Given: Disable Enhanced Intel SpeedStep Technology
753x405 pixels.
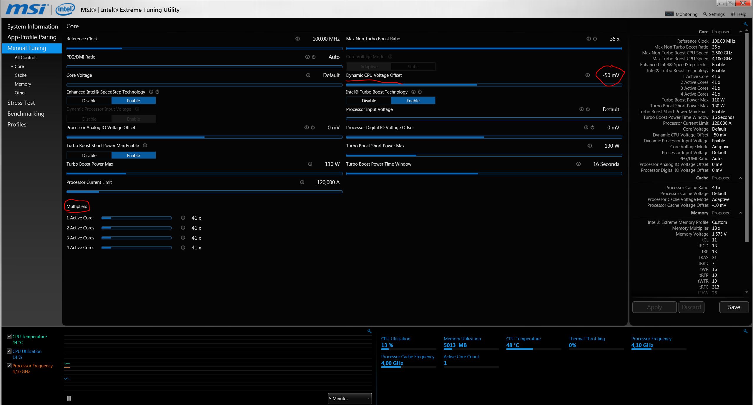Looking at the screenshot, I should coord(89,101).
